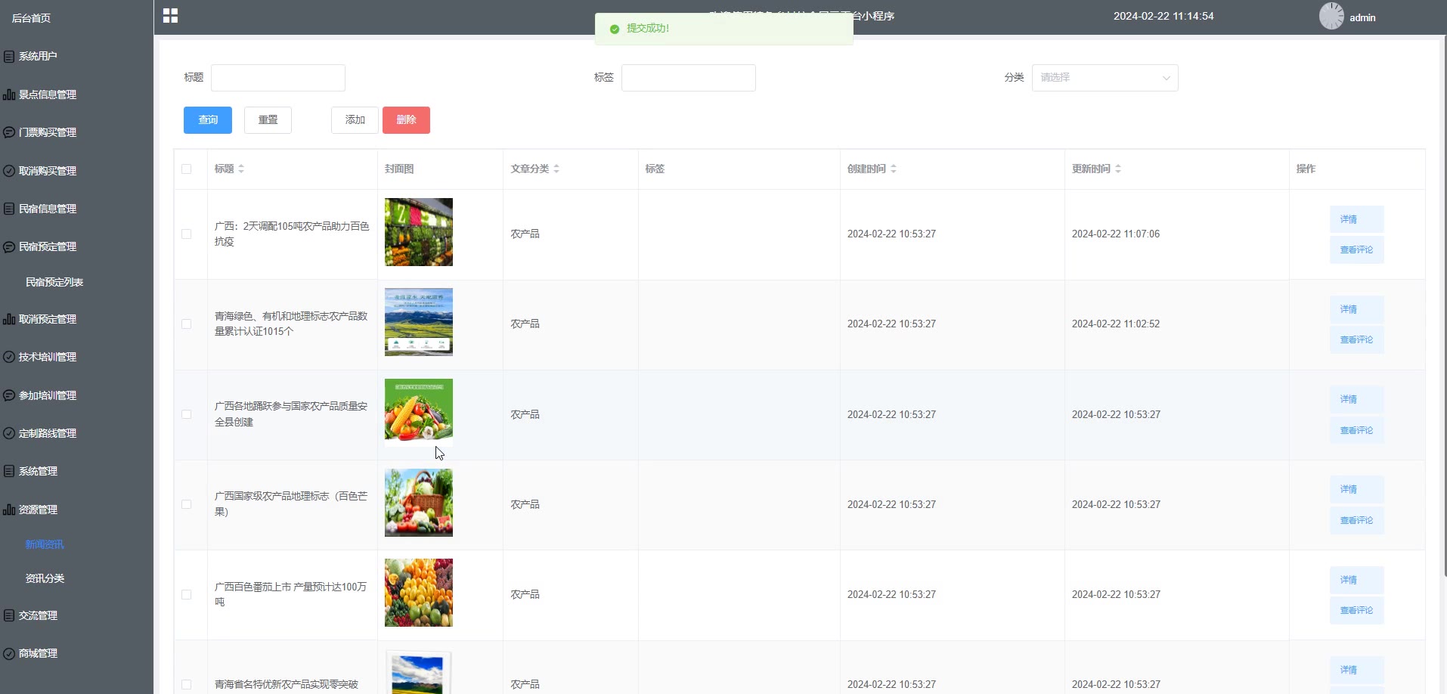Click the 封面图 column header
Image resolution: width=1447 pixels, height=694 pixels.
point(399,169)
